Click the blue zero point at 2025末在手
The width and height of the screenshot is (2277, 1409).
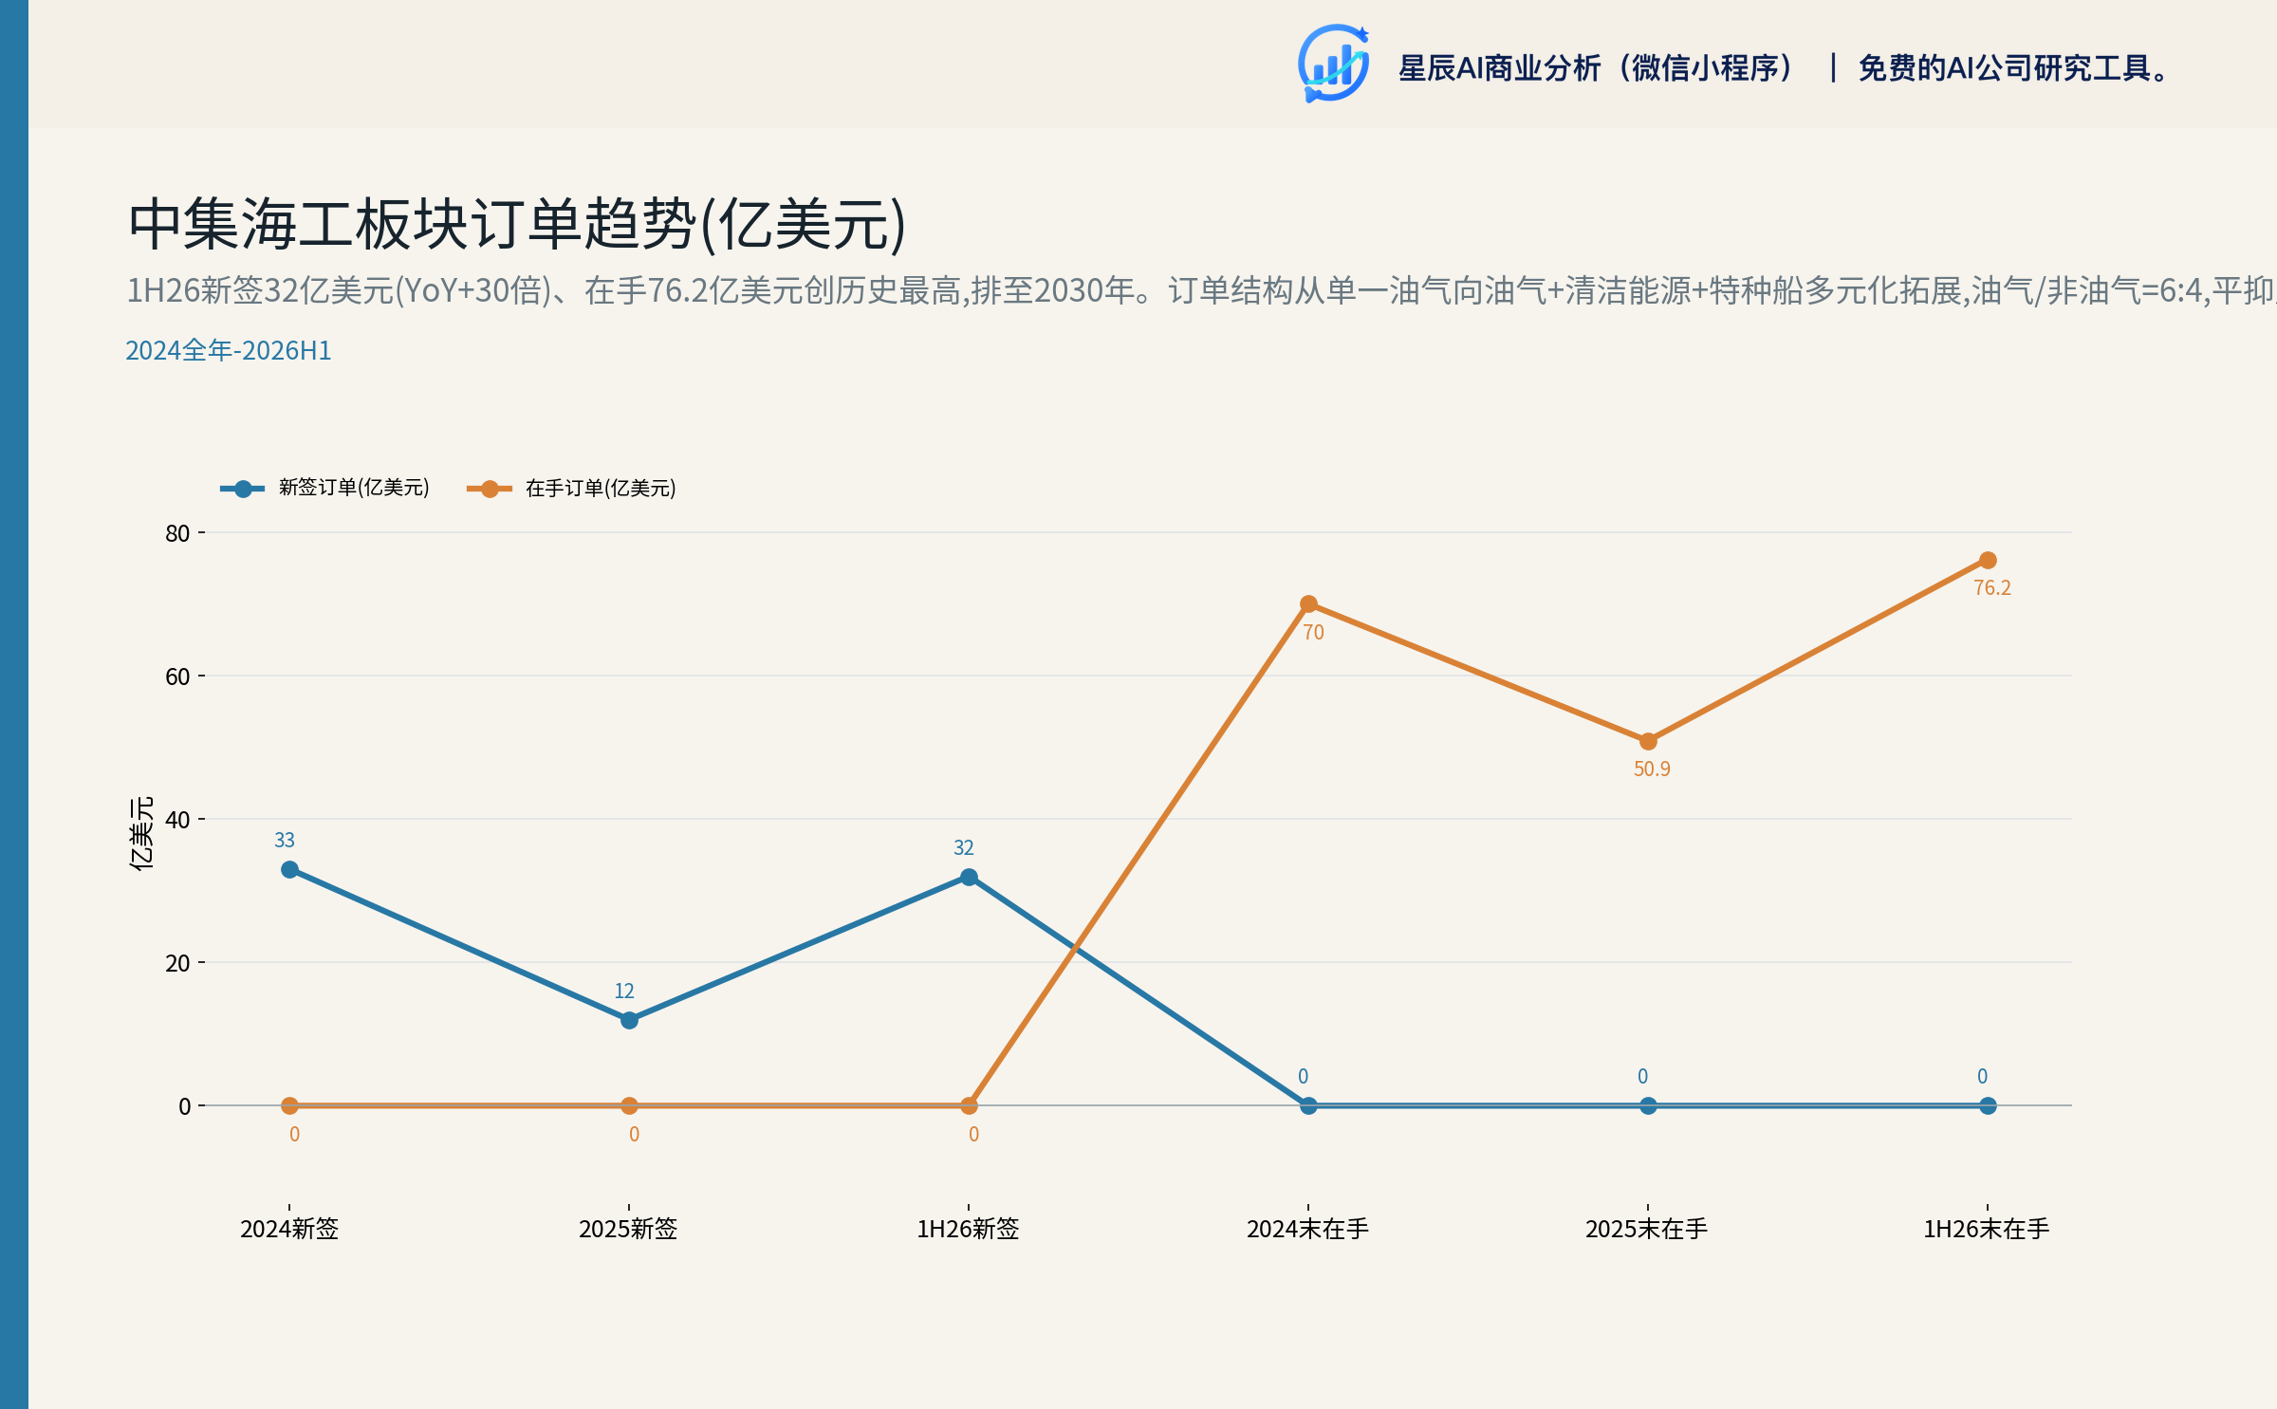tap(1648, 1105)
